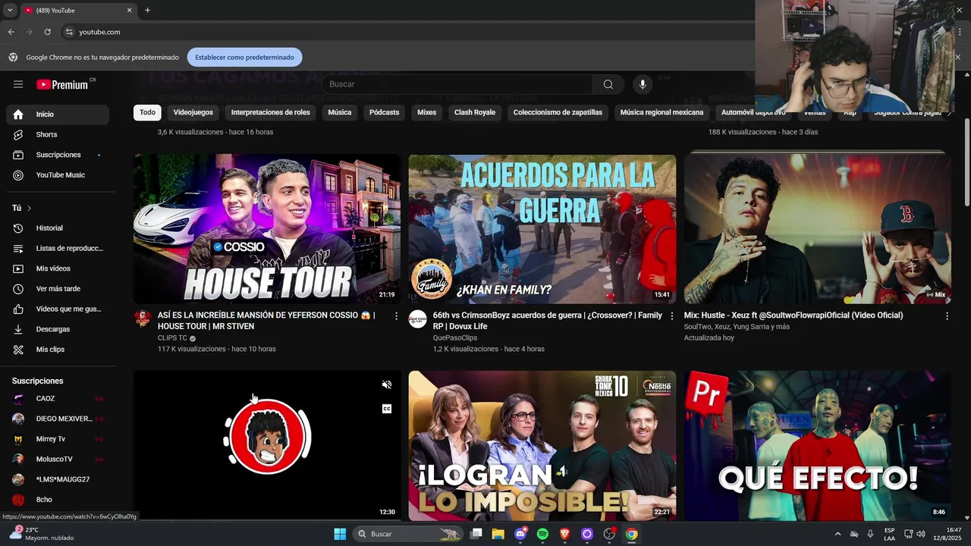Expand the Tú section chevron
Viewport: 971px width, 546px height.
pos(30,208)
